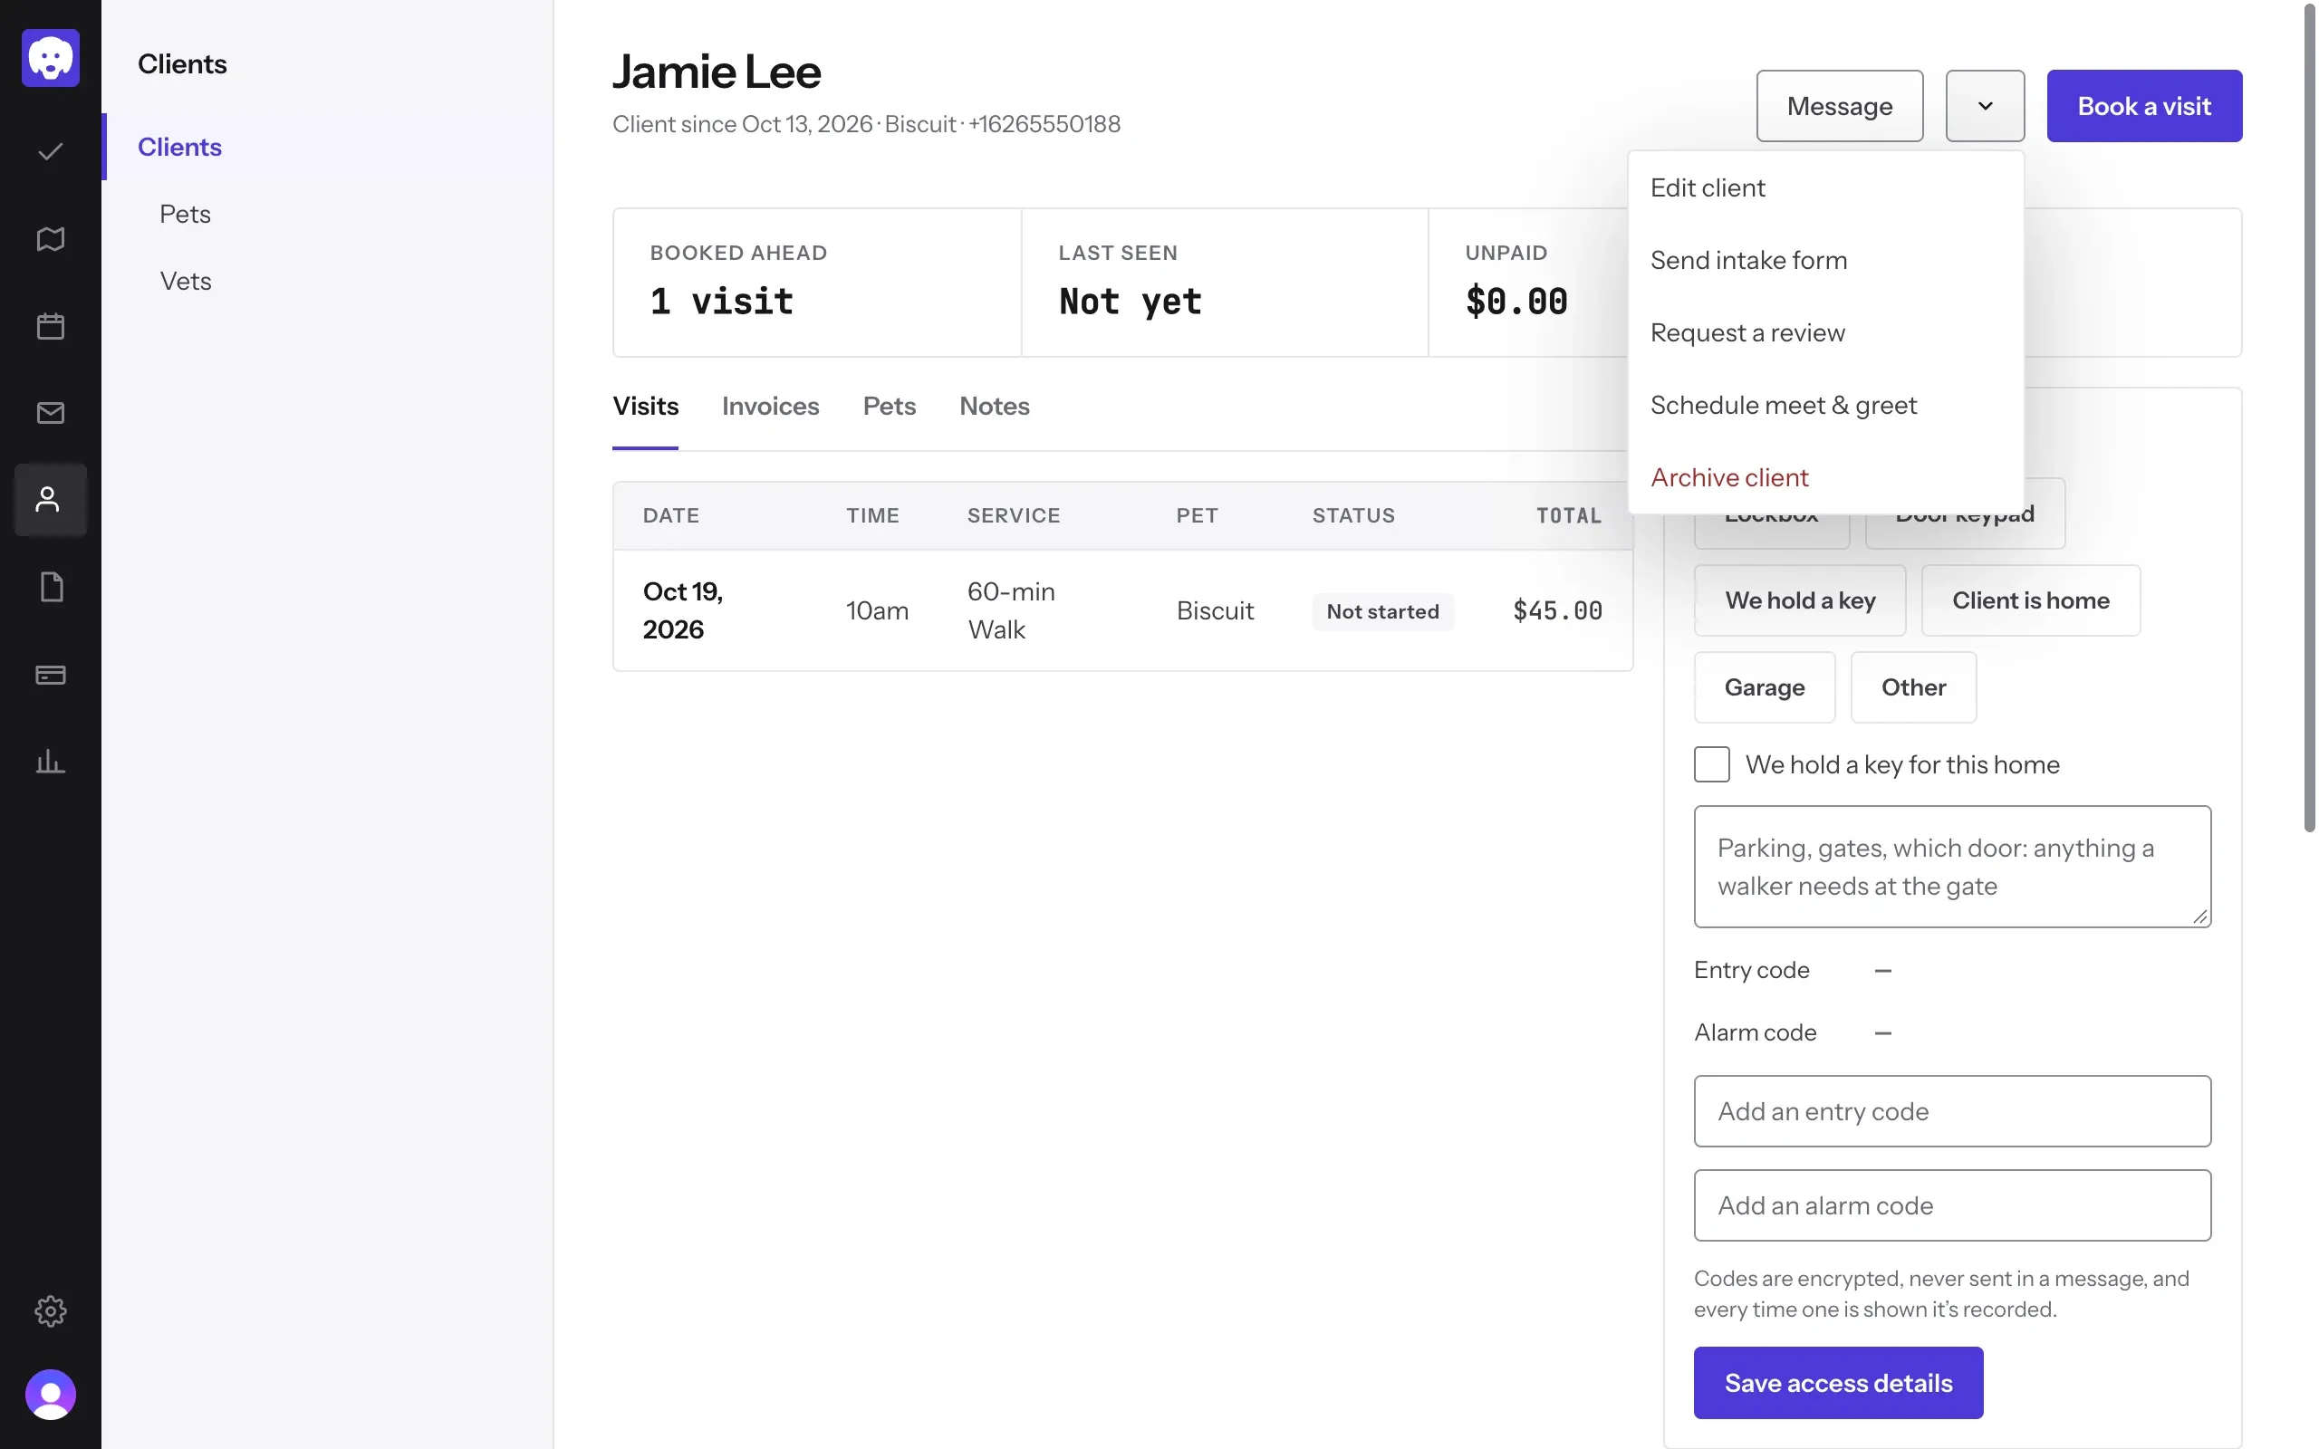Choose the 'Garage' access option
This screenshot has width=2319, height=1449.
[1765, 687]
